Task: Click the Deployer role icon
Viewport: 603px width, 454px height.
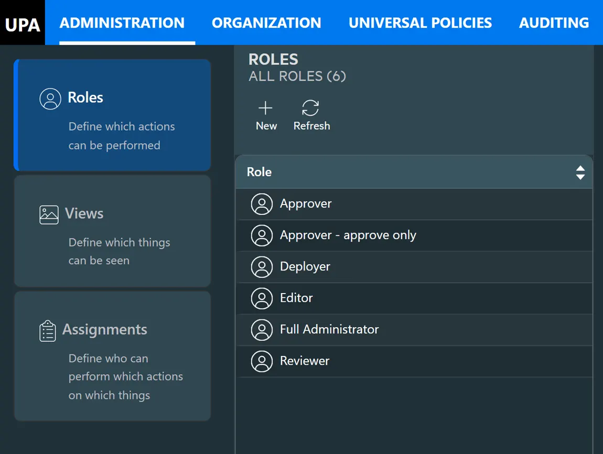Action: coord(262,267)
